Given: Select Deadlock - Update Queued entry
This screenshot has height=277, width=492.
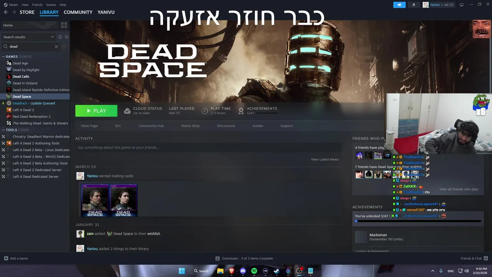Looking at the screenshot, I should point(35,103).
